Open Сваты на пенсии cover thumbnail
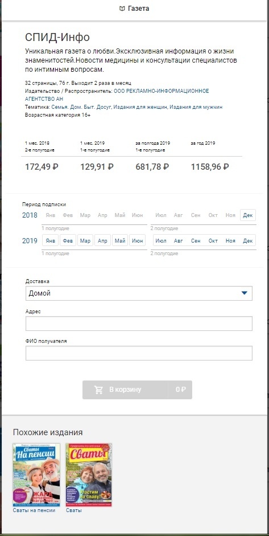Viewport: 269px width, 536px height. pyautogui.click(x=36, y=475)
